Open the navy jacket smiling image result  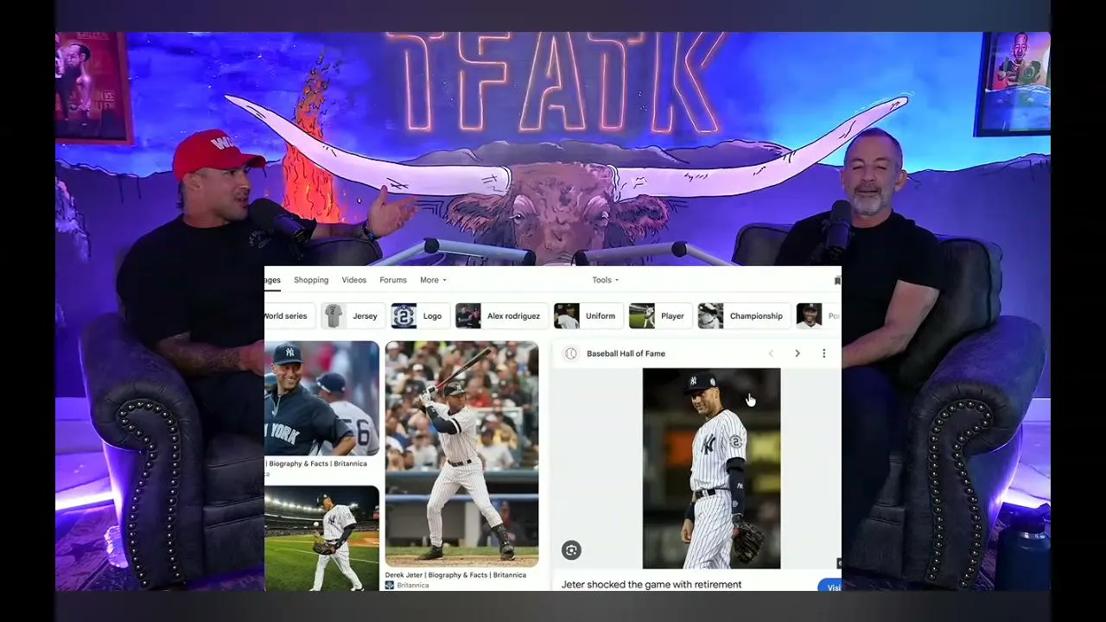[321, 398]
